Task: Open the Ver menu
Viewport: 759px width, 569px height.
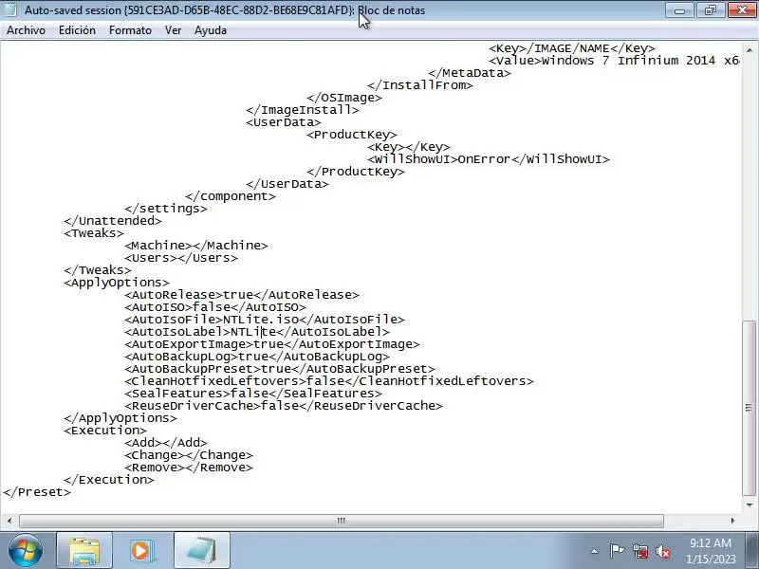Action: pyautogui.click(x=173, y=30)
